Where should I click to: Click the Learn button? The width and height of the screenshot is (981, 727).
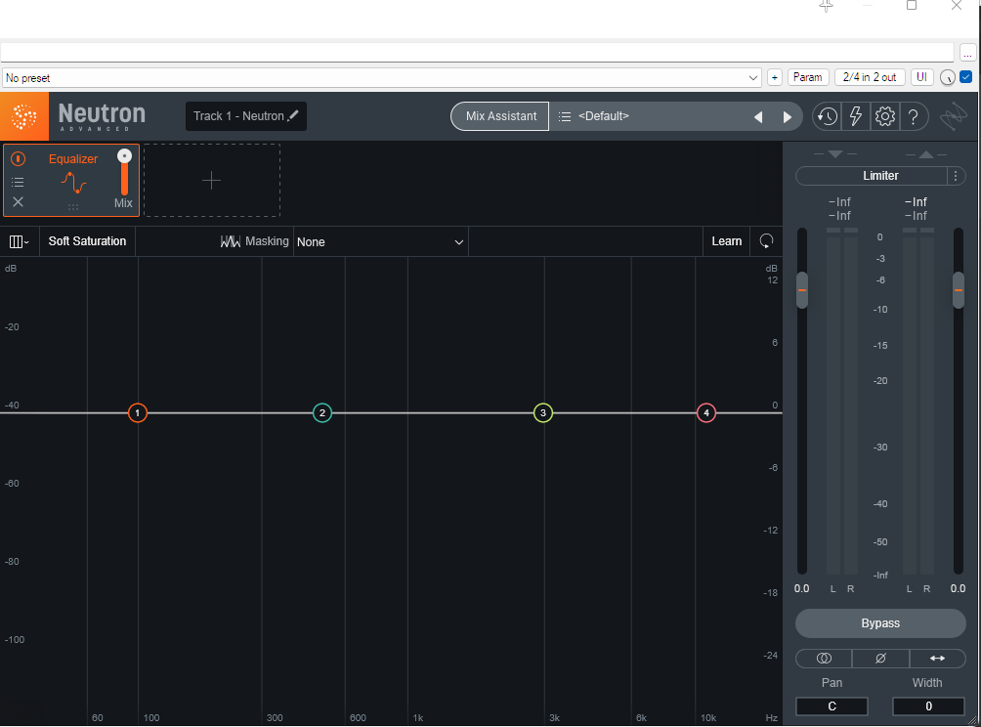coord(726,241)
